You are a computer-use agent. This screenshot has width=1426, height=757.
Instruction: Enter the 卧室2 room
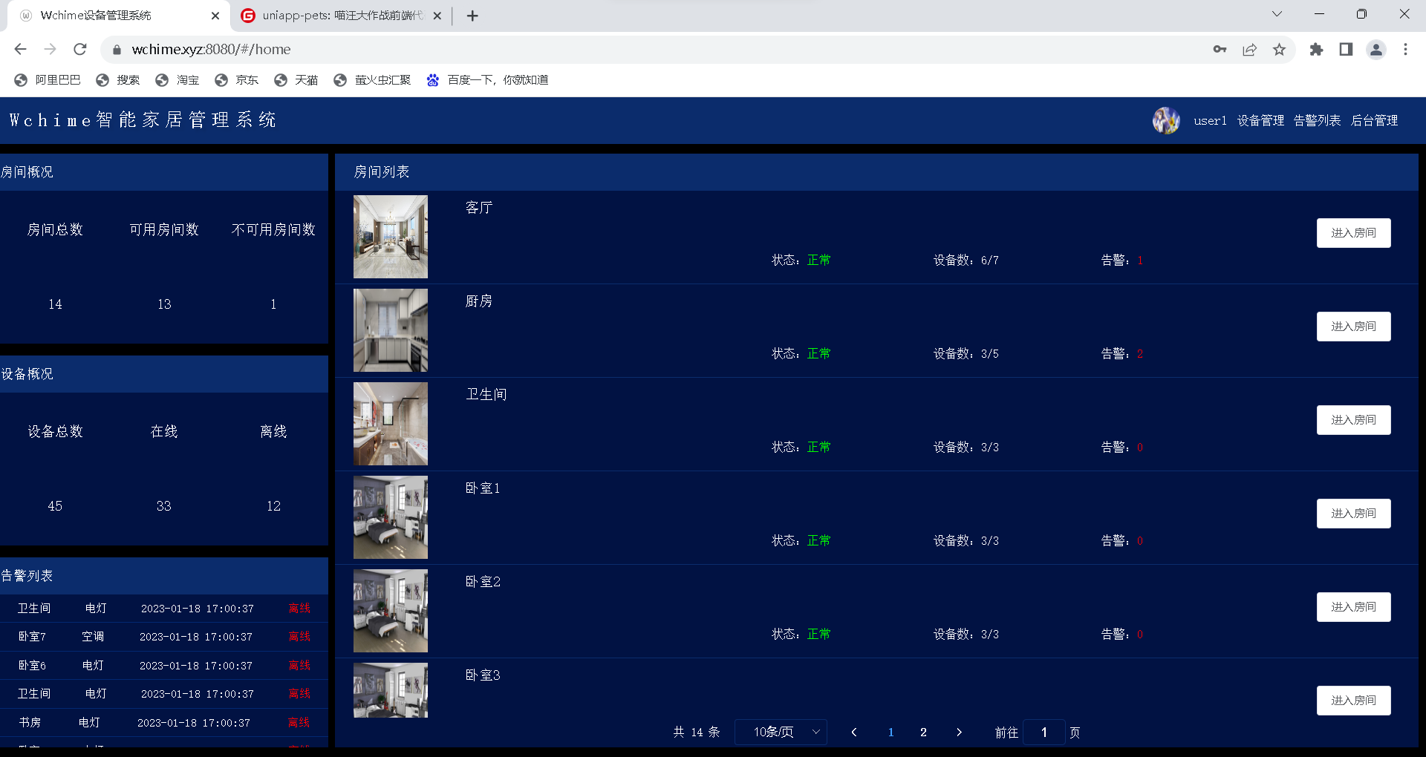[x=1353, y=607]
